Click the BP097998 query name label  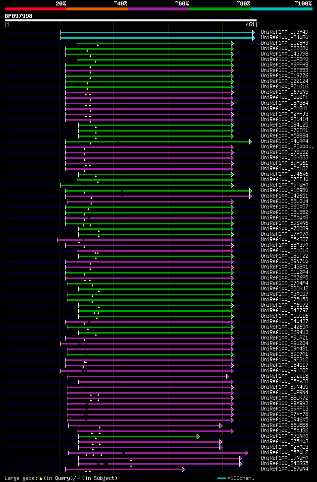(18, 16)
